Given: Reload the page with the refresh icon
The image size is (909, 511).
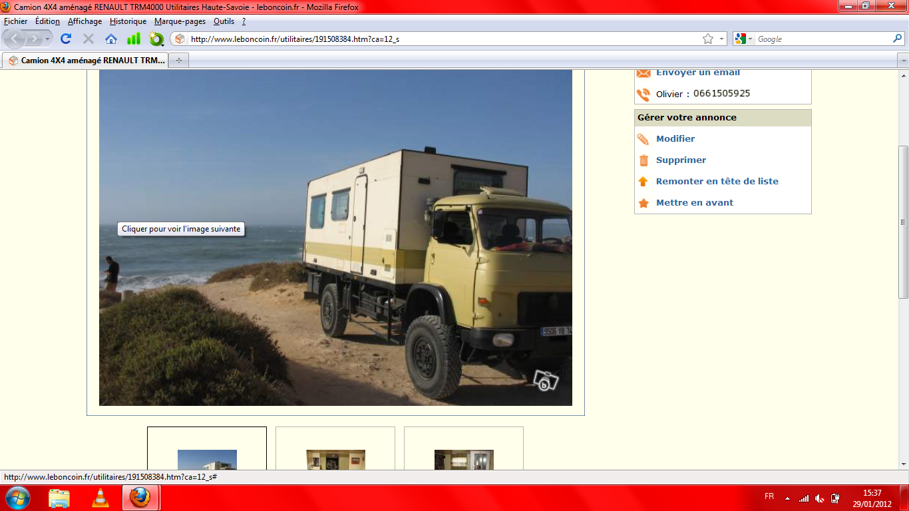Looking at the screenshot, I should (x=66, y=39).
